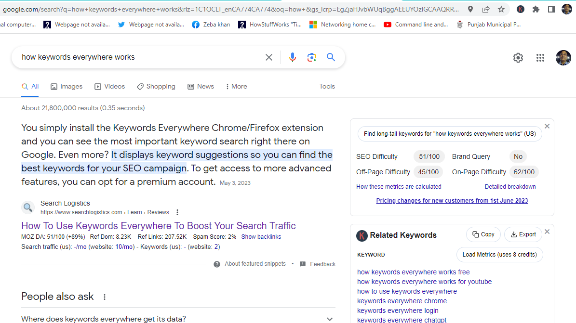This screenshot has height=323, width=576.
Task: Export related keywords
Action: [x=523, y=234]
